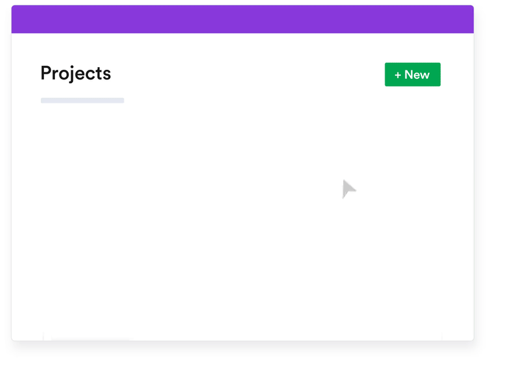Click the faint gray bar at panel bottom
Image resolution: width=518 pixels, height=382 pixels.
pos(91,338)
